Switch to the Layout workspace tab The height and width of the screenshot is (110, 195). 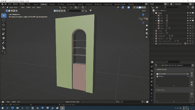coord(36,4)
